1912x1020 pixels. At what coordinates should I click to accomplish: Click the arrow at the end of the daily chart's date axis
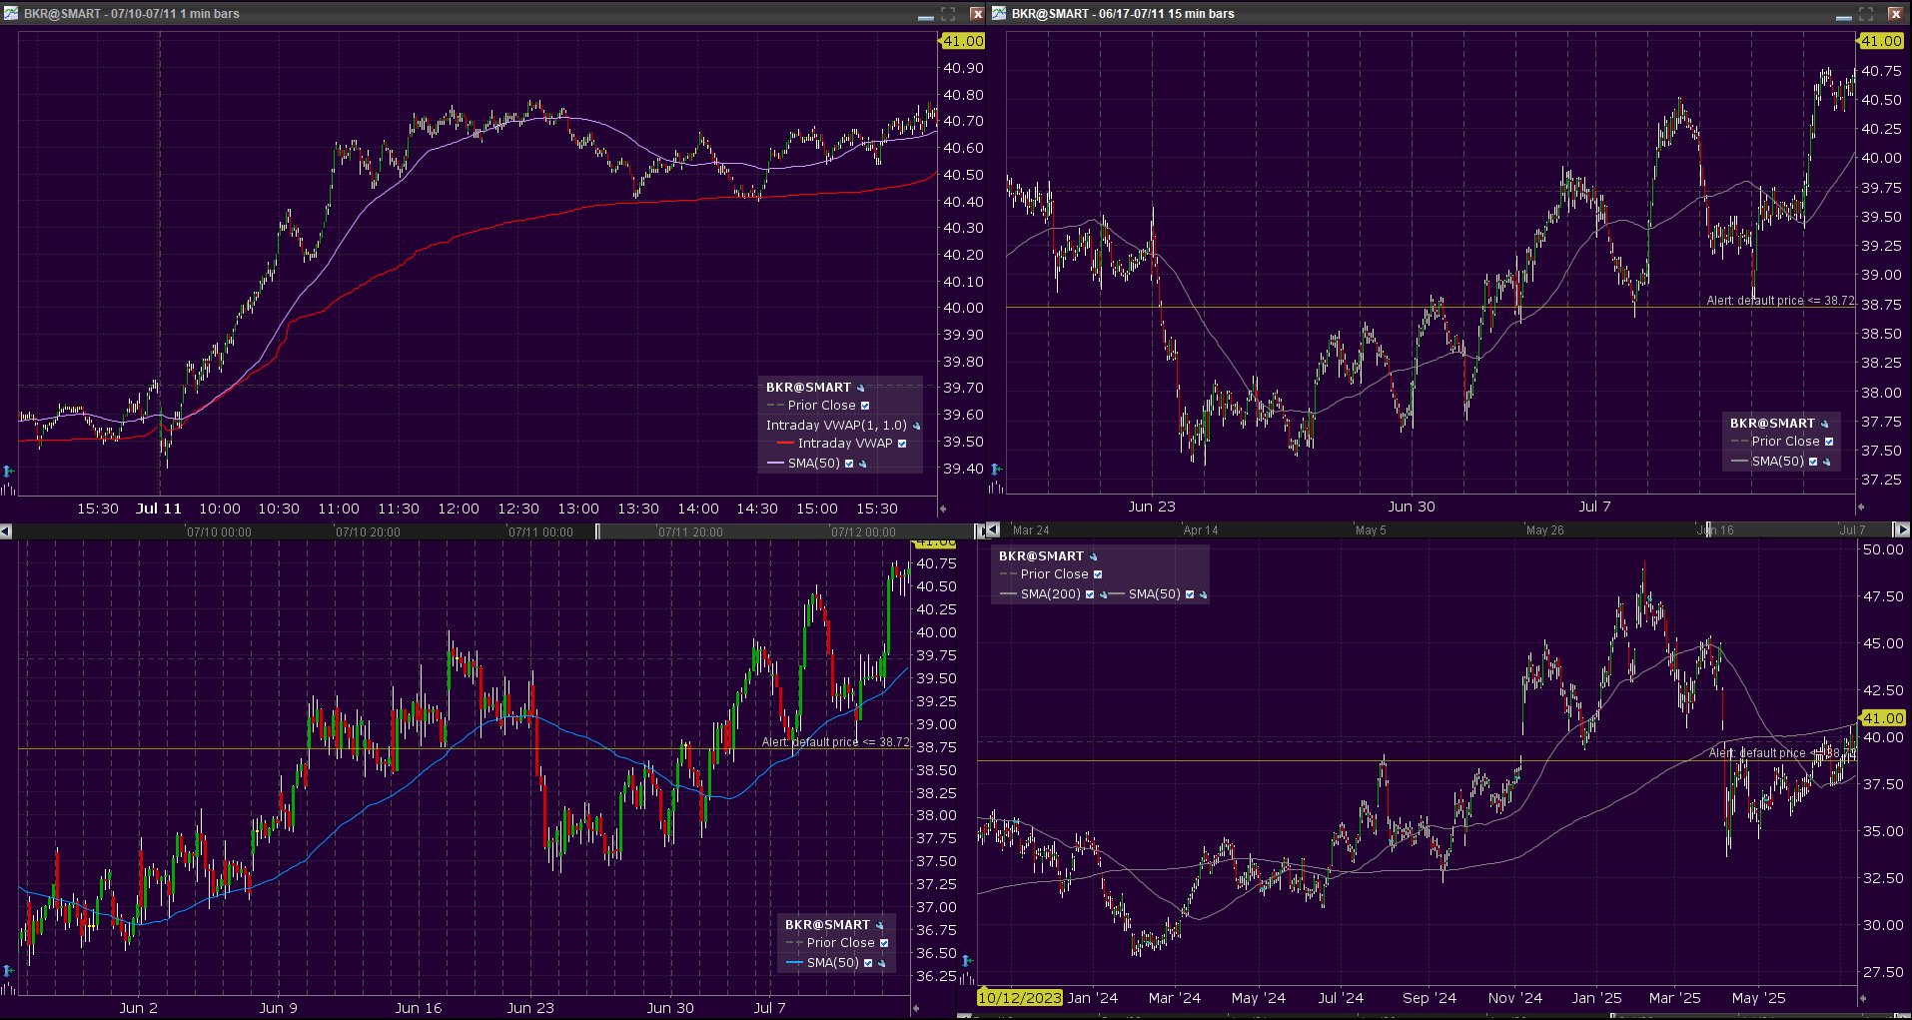(1863, 998)
